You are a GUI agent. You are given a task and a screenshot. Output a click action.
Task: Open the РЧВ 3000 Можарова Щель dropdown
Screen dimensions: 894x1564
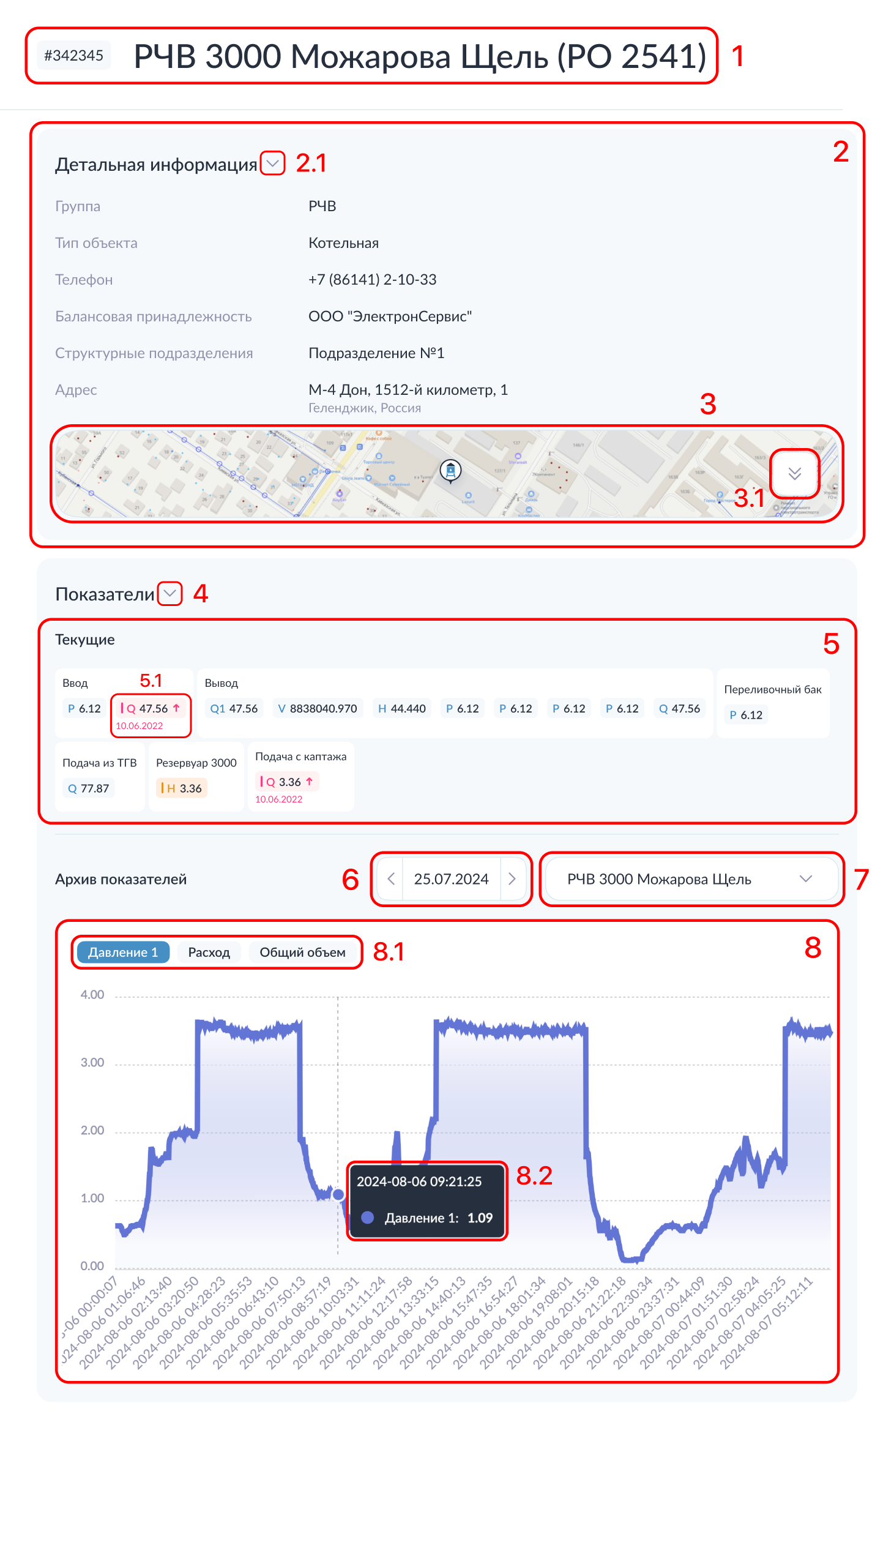click(x=690, y=878)
